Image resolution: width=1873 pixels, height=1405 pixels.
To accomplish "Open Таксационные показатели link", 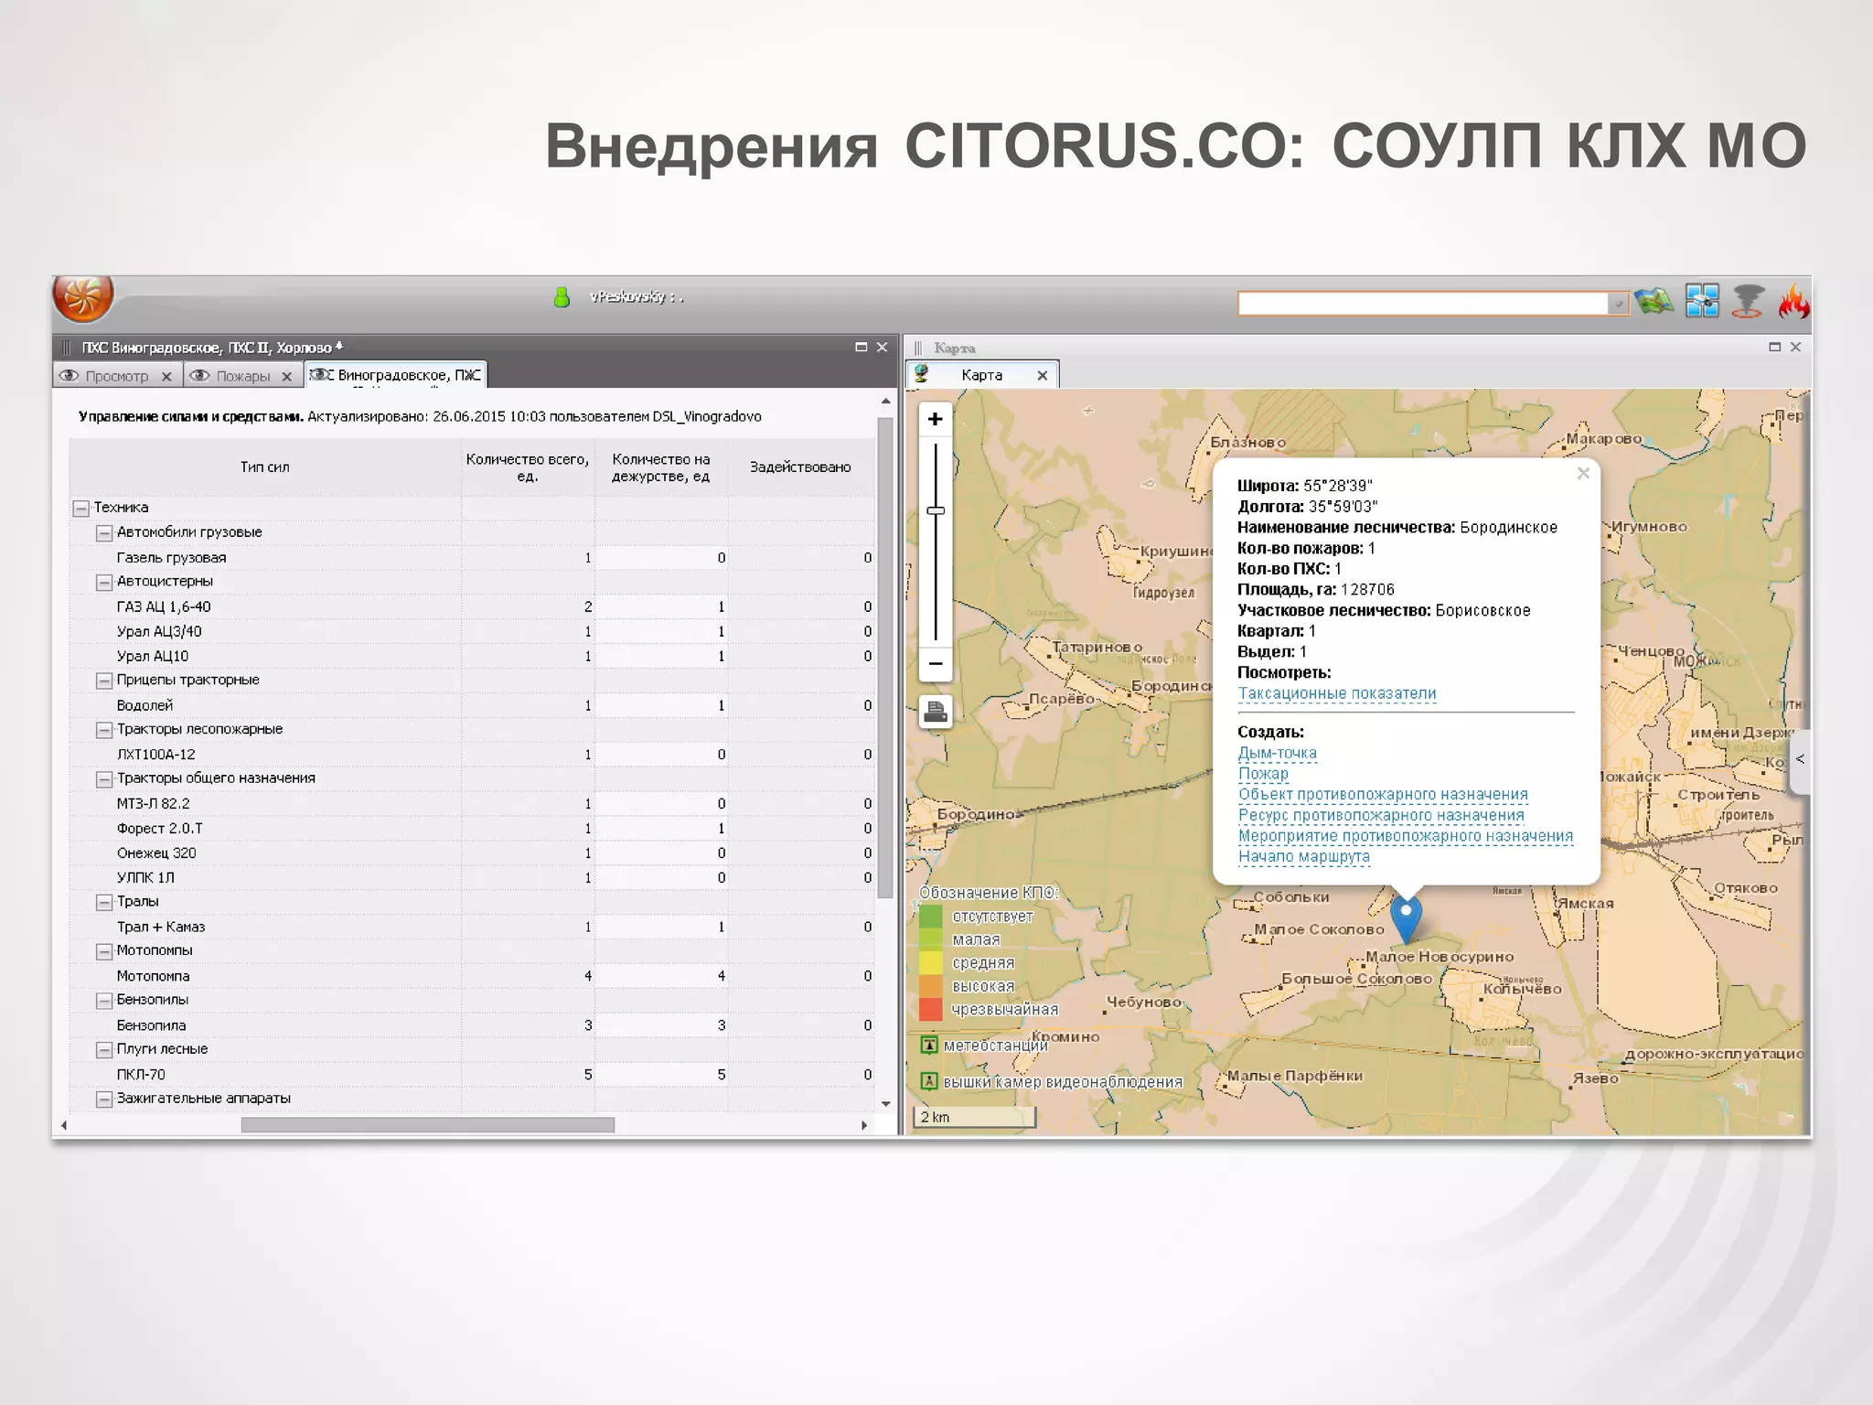I will 1337,693.
